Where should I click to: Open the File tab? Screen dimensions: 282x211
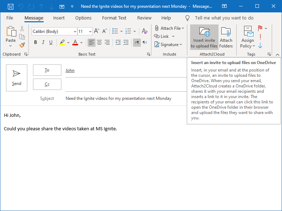(10, 18)
